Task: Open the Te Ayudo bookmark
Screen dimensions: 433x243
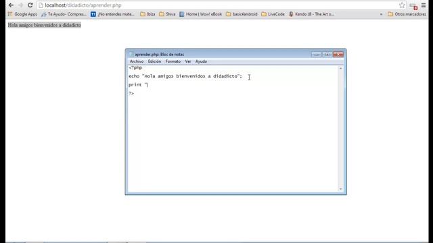Action: click(64, 14)
